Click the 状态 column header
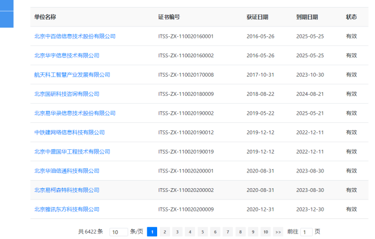 point(351,17)
